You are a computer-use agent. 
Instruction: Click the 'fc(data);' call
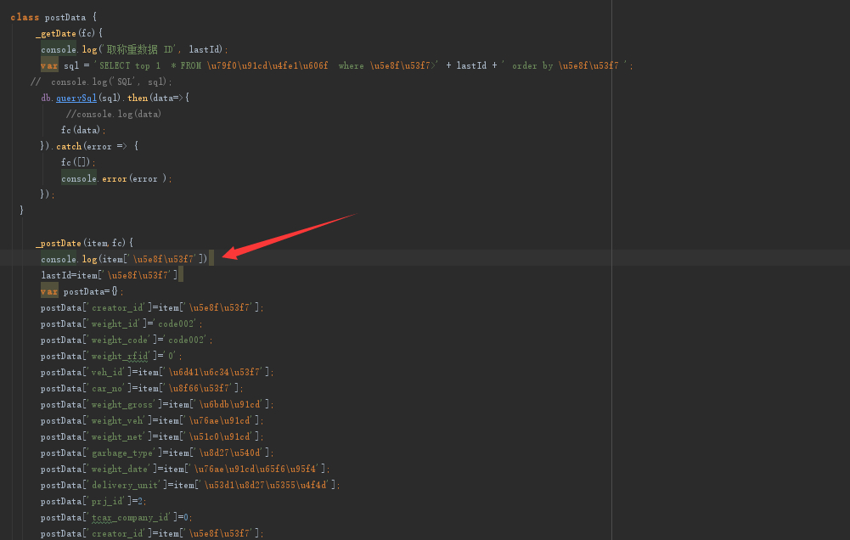(x=83, y=130)
